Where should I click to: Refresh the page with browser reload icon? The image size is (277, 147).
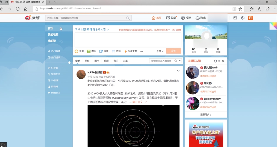pos(18,9)
